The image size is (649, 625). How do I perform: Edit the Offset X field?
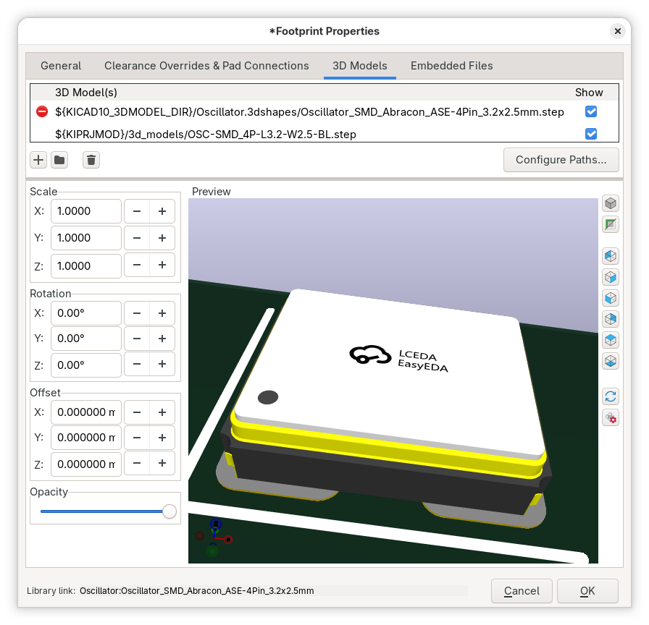point(86,412)
